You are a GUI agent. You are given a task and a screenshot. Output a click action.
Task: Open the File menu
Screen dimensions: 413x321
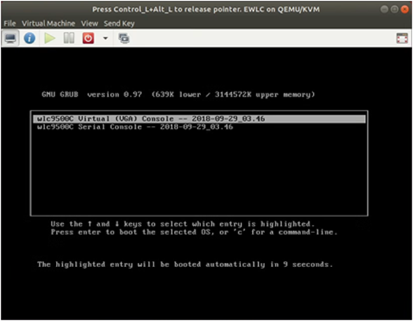tap(10, 23)
